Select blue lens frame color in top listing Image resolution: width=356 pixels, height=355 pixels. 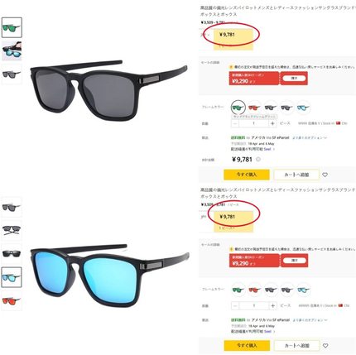click(303, 108)
